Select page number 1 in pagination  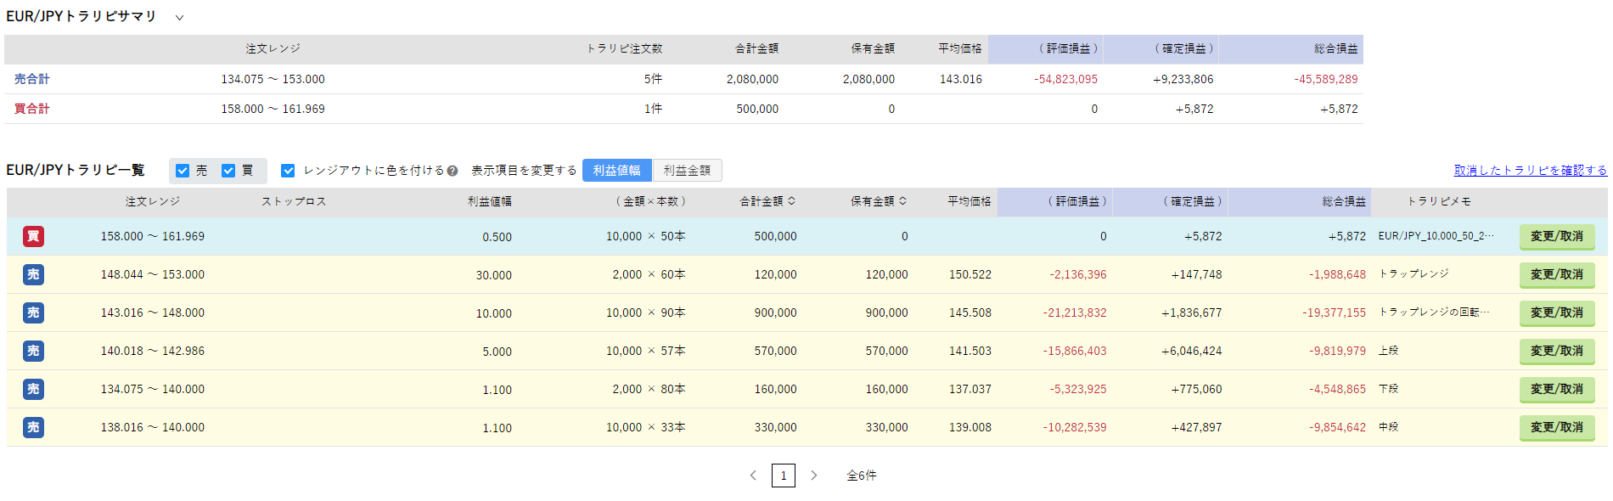point(783,476)
